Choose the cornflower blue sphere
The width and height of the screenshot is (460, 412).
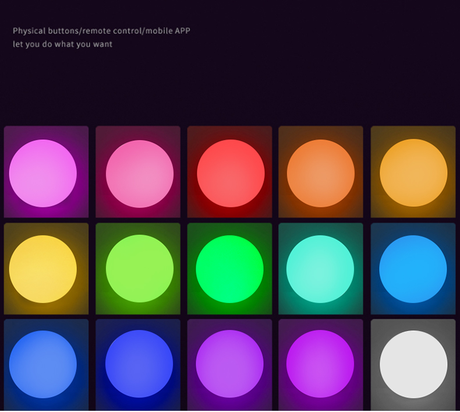point(43,364)
